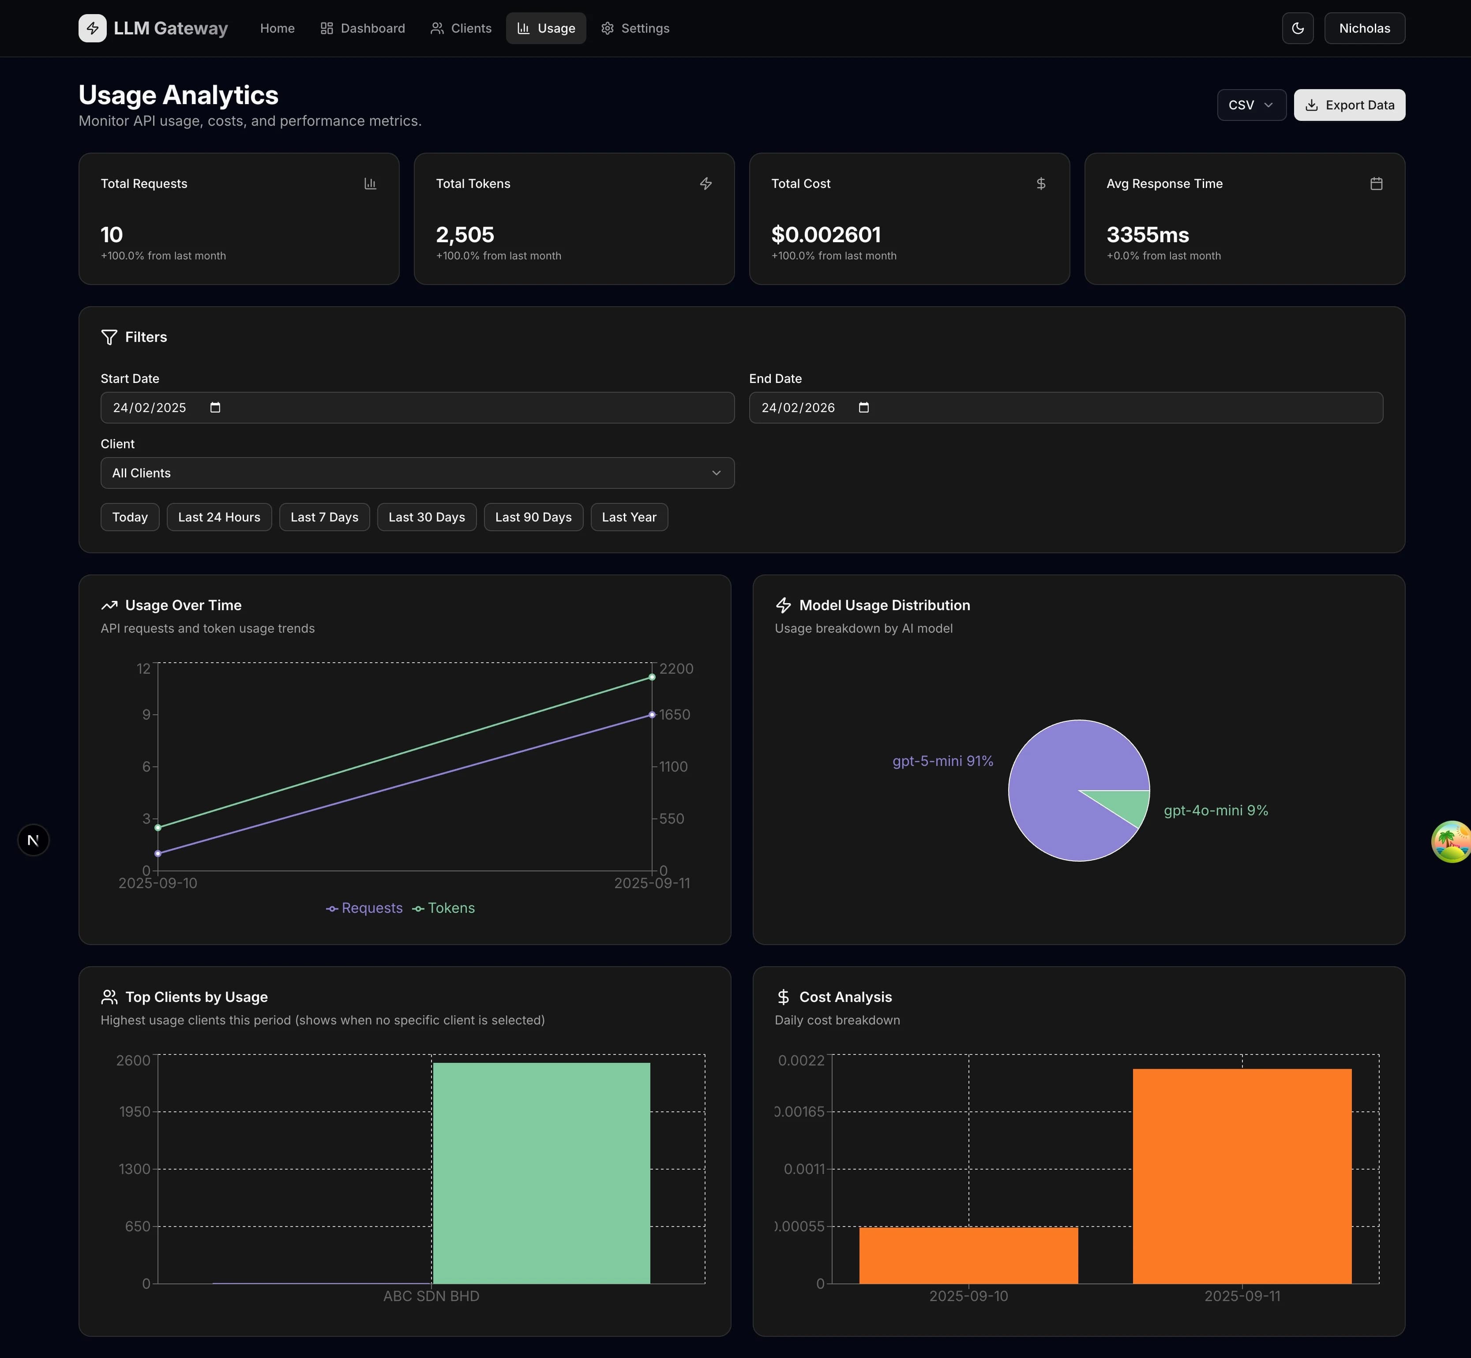Screen dimensions: 1471x1358
Task: Click lightning icon on Total Tokens card
Action: coord(705,184)
